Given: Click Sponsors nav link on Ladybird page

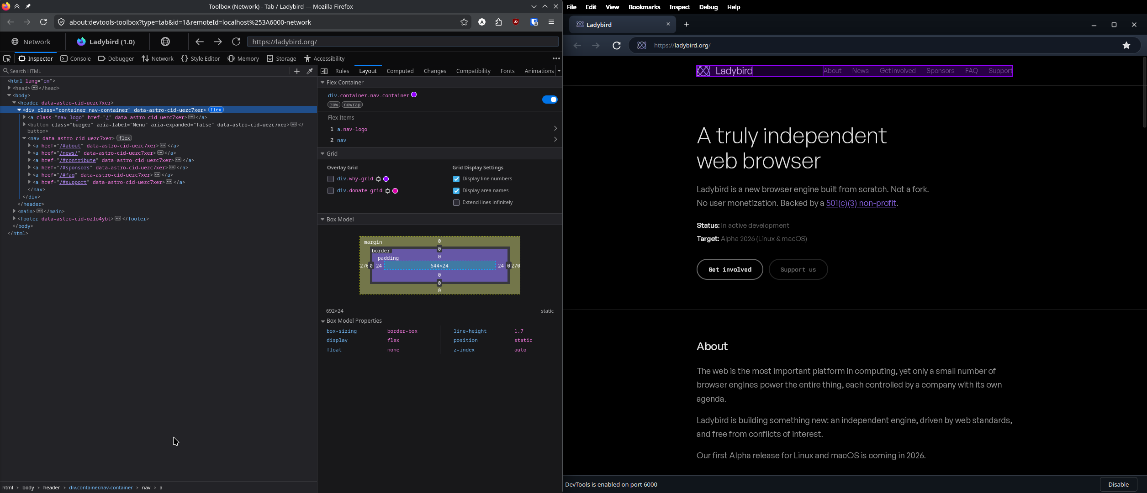Looking at the screenshot, I should tap(940, 71).
